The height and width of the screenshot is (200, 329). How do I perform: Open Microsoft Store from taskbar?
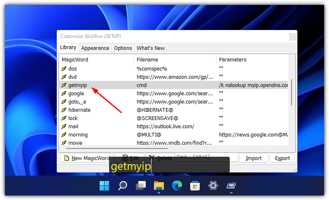pyautogui.click(x=195, y=186)
